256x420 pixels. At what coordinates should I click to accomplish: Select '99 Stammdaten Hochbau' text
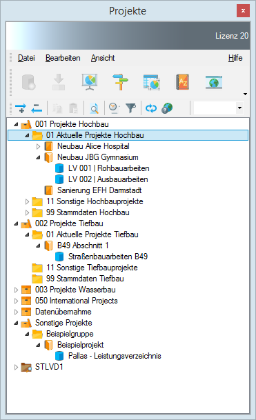click(88, 212)
